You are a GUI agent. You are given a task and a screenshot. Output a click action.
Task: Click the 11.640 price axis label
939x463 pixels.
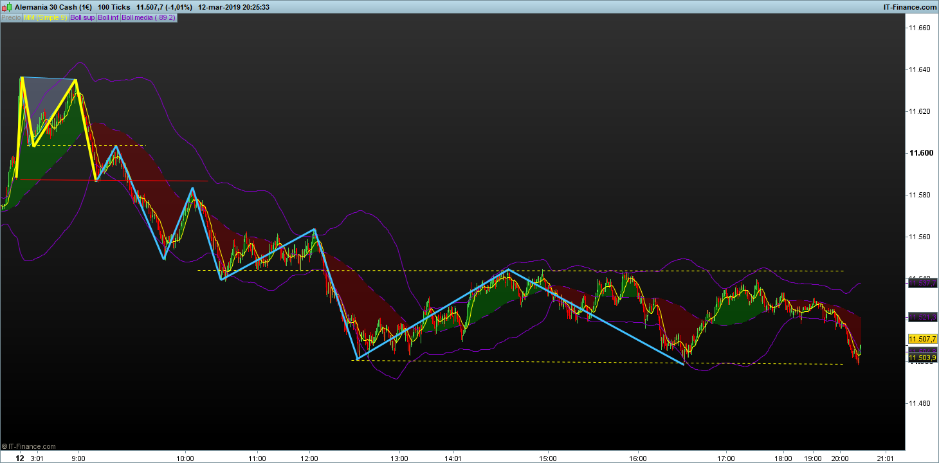[x=919, y=69]
